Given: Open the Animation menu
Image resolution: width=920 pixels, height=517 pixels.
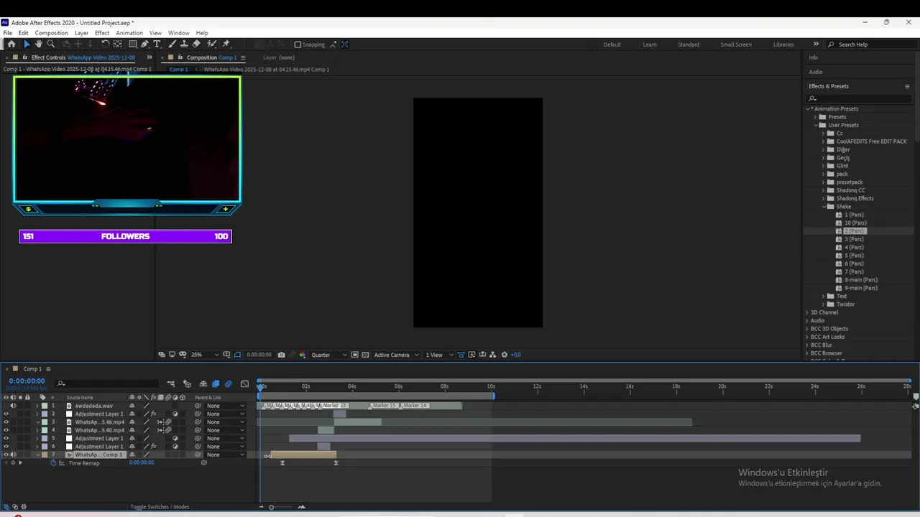Looking at the screenshot, I should (129, 33).
